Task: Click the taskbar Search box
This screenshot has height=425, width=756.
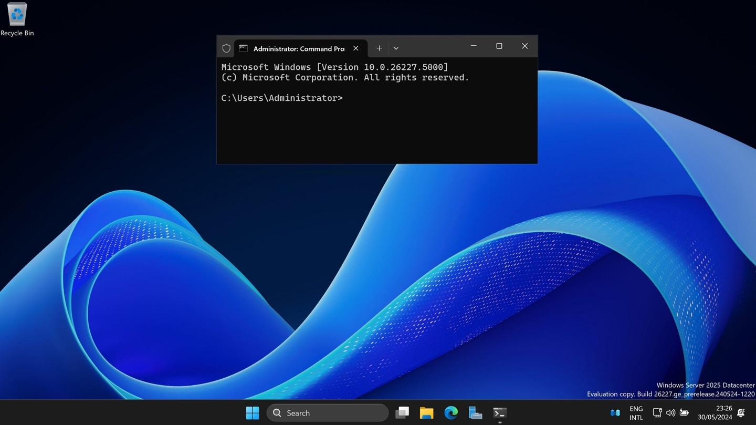Action: click(328, 413)
